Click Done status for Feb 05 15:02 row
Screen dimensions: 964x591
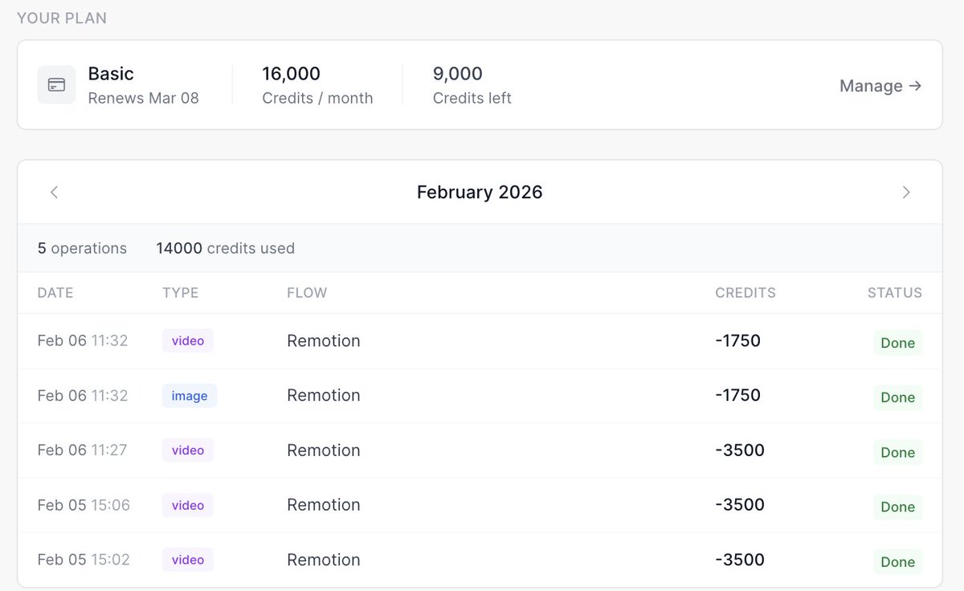click(x=898, y=561)
